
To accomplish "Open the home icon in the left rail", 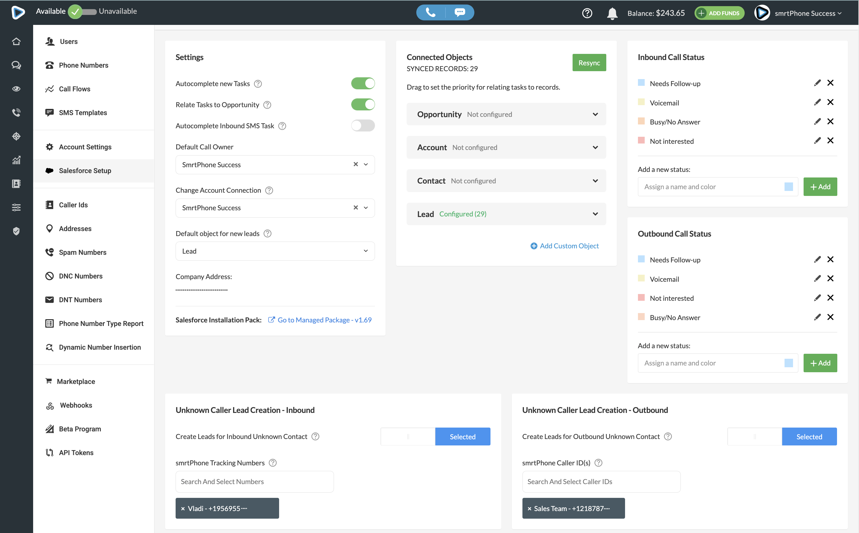I will [x=16, y=42].
